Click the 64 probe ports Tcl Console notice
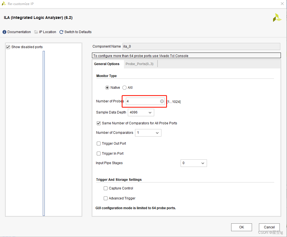 point(186,56)
